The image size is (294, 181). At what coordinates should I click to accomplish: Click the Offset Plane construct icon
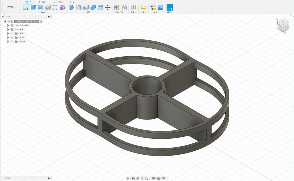(133, 7)
